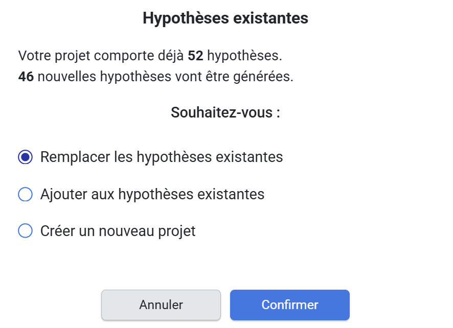The image size is (453, 328).
Task: Click the bold number 52
Action: click(x=196, y=55)
